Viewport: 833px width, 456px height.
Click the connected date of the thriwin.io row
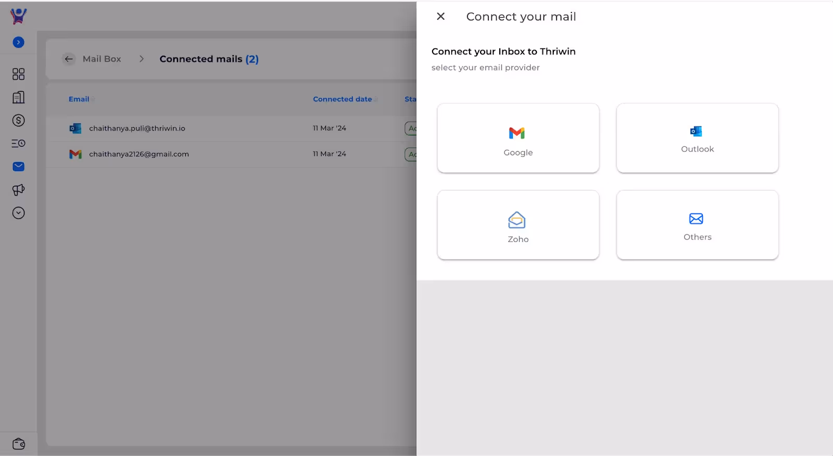pyautogui.click(x=330, y=128)
